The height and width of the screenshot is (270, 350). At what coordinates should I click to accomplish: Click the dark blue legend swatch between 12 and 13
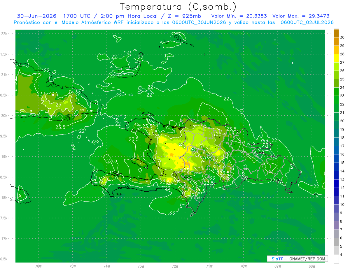pyautogui.click(x=336, y=183)
